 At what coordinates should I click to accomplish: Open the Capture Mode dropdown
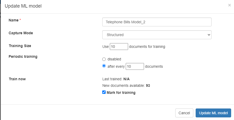[x=157, y=35]
